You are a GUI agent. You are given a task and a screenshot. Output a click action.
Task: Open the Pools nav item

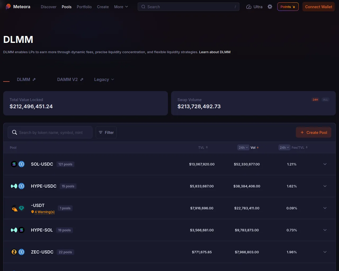(x=66, y=7)
